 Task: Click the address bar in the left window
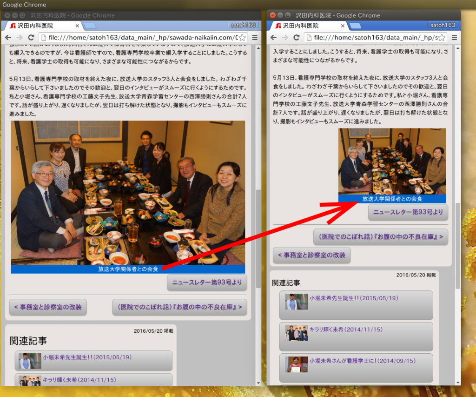click(139, 37)
